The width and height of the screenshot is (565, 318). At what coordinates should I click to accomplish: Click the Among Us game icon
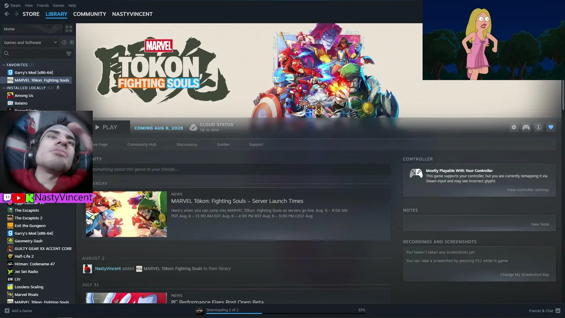pos(10,95)
